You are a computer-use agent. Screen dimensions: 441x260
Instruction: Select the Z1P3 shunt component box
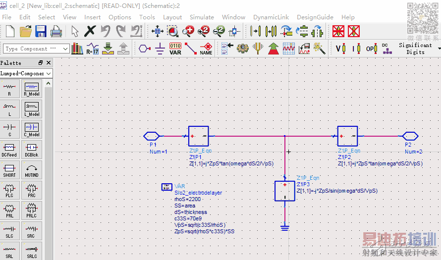point(284,191)
